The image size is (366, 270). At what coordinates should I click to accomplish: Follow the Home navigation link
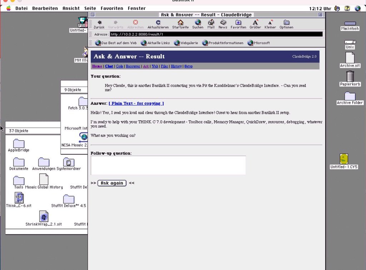click(97, 66)
